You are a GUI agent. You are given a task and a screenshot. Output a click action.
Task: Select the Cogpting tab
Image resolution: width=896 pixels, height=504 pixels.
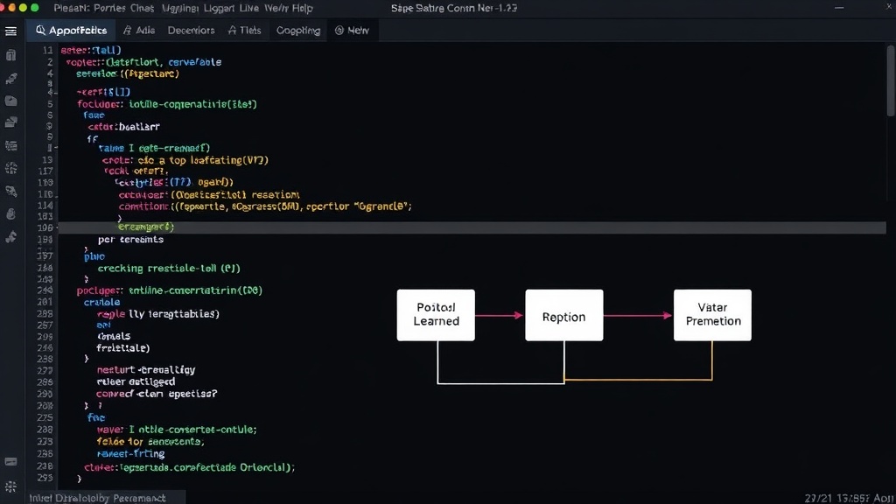(x=298, y=31)
